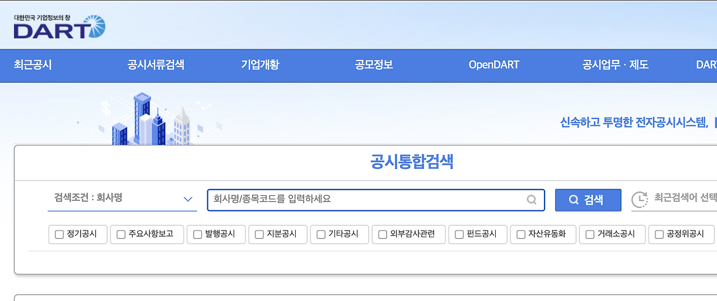This screenshot has height=301, width=717.
Task: Check the 기타공시 checkbox
Action: (321, 234)
